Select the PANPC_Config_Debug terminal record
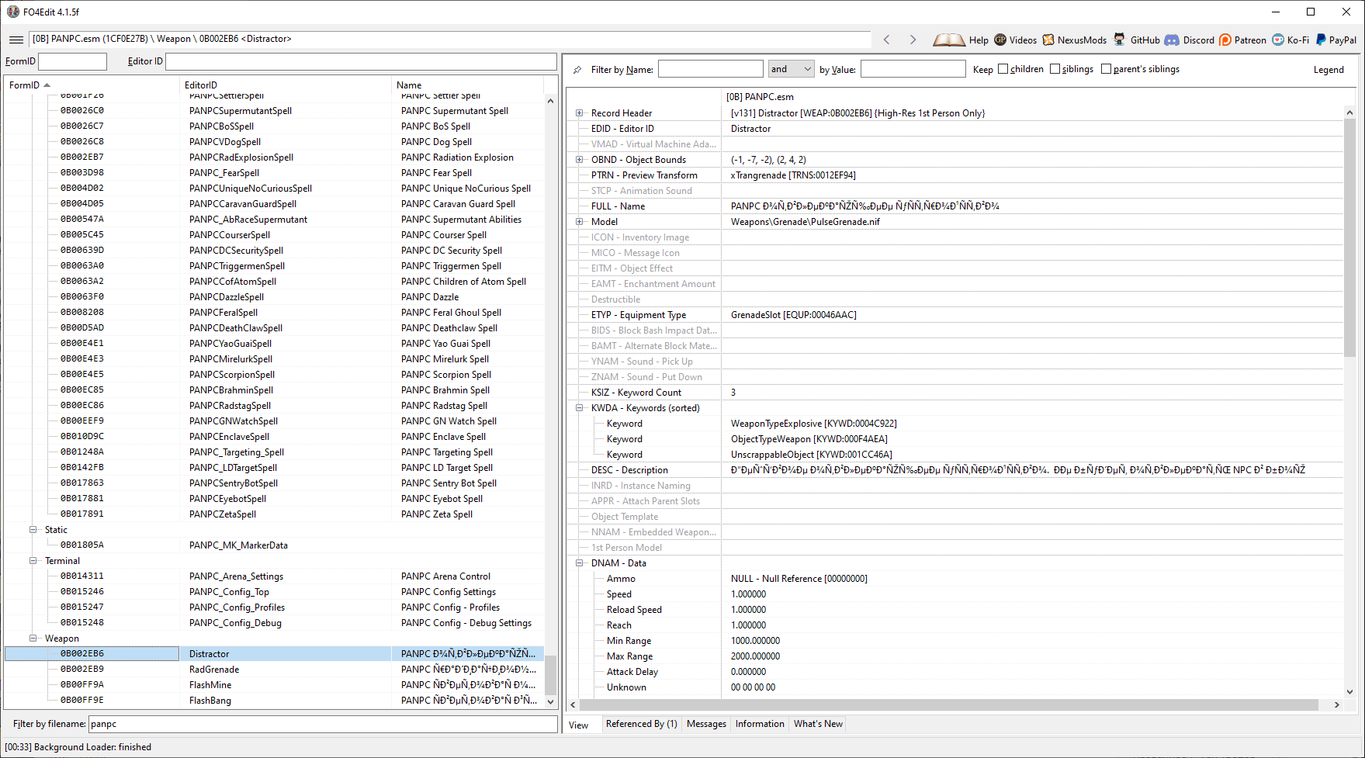1365x758 pixels. [274, 623]
